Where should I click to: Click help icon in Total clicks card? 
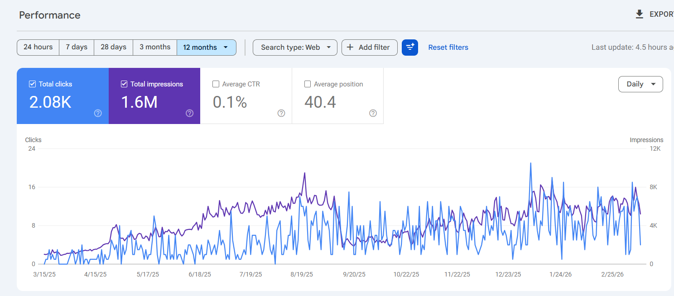(x=98, y=113)
